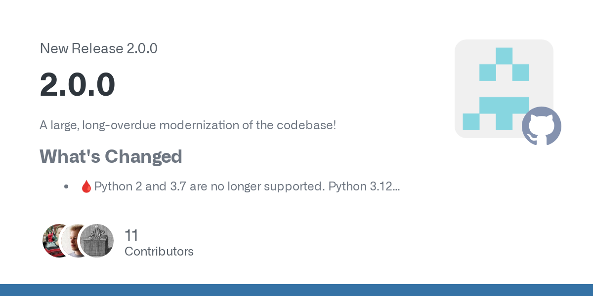The height and width of the screenshot is (296, 593).
Task: Click the blue bar along the bottom
Action: pos(296,290)
